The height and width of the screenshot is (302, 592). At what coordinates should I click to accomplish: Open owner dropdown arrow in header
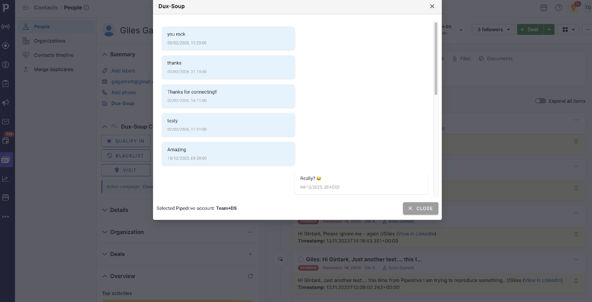pos(461,30)
